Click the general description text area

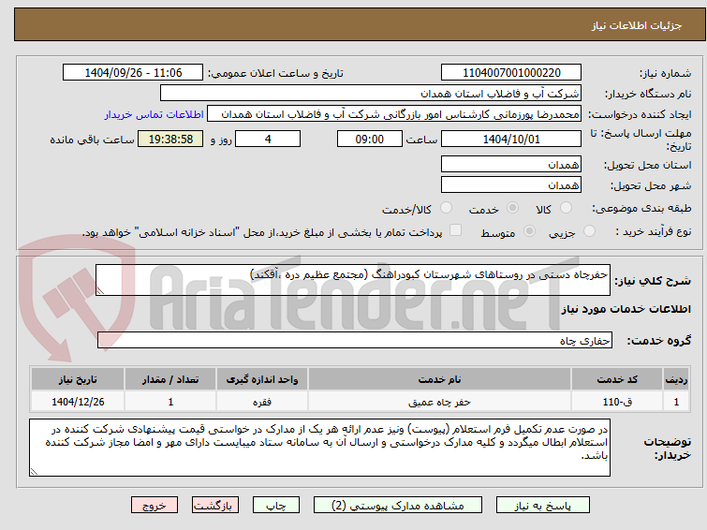click(353, 280)
